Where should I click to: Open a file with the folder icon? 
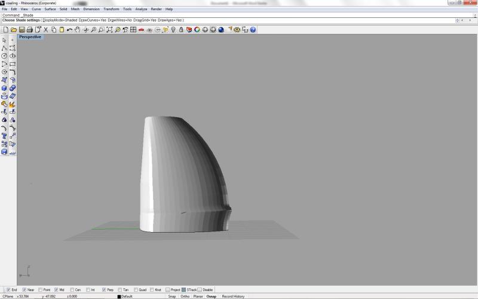[x=14, y=29]
